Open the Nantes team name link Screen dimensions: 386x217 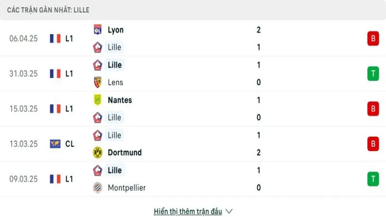coord(120,100)
